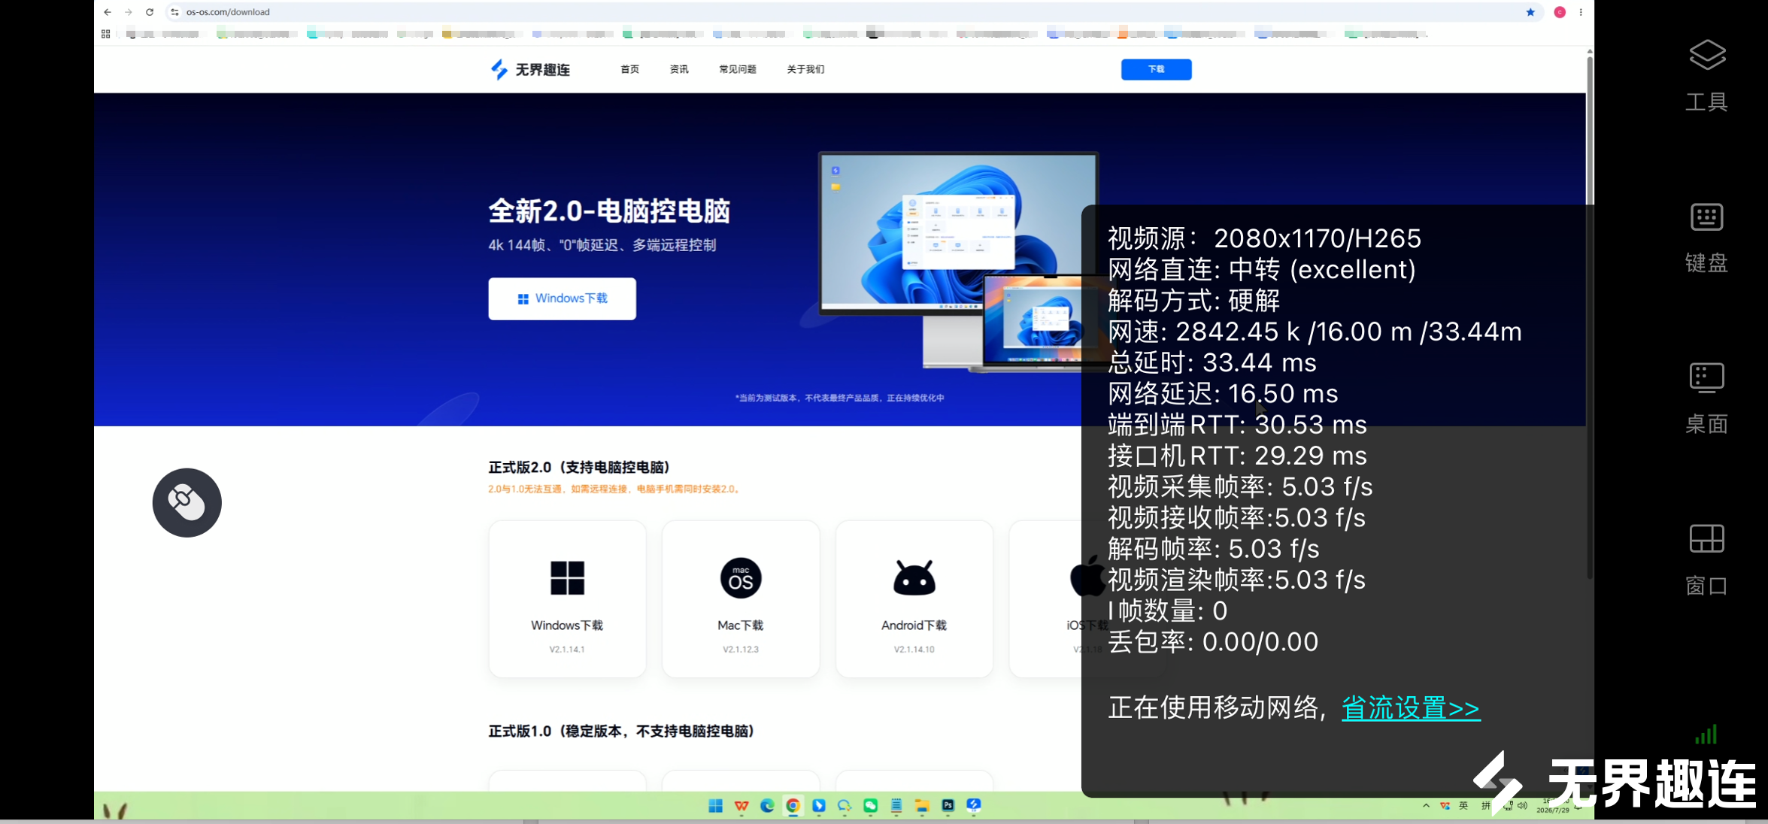Click the stat line 网络延迟: 16.50 ms
1768x824 pixels.
[x=1223, y=393]
